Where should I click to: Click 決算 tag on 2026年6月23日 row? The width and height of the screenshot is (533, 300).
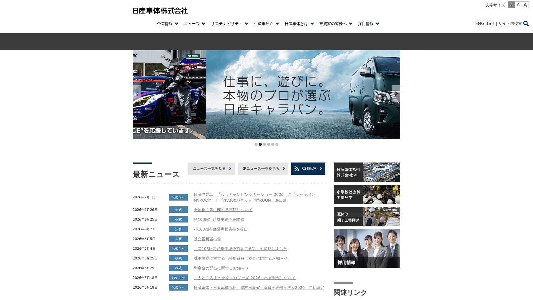point(178,229)
